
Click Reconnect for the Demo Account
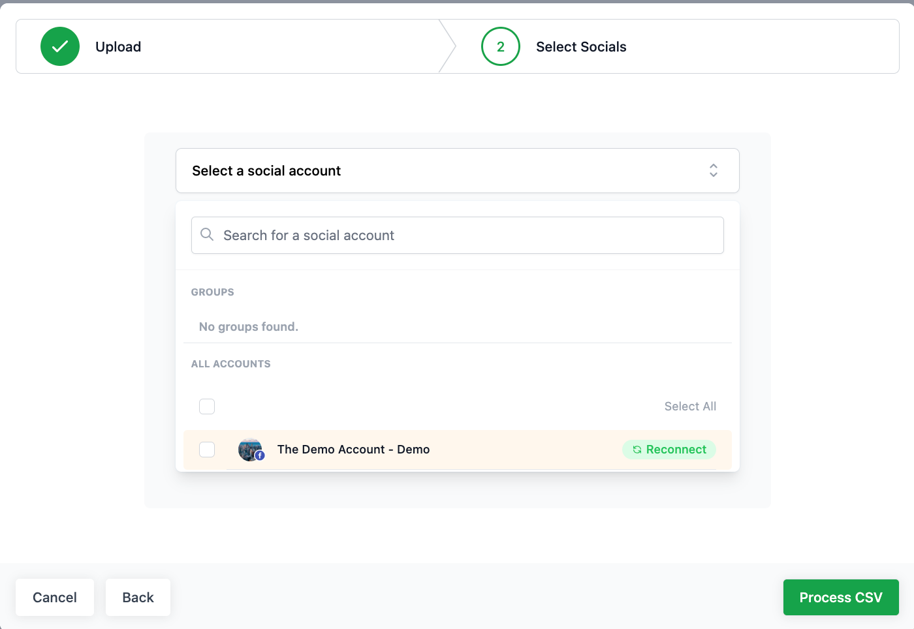pos(669,450)
